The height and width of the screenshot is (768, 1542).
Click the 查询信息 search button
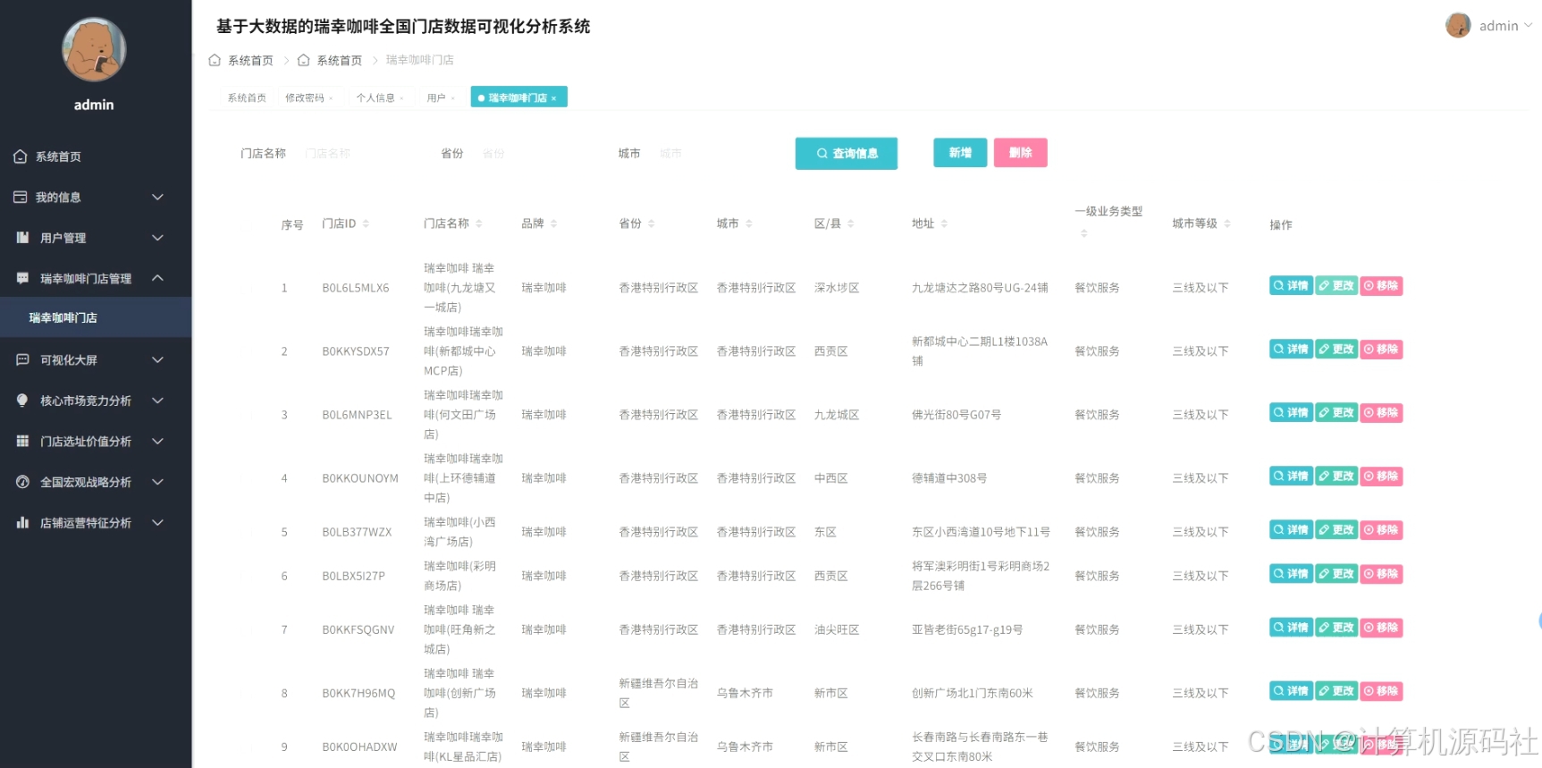pos(847,153)
